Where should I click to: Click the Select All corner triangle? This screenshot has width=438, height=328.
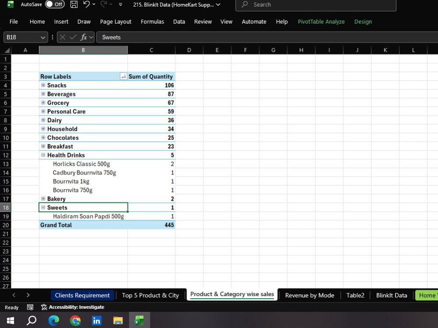point(7,50)
